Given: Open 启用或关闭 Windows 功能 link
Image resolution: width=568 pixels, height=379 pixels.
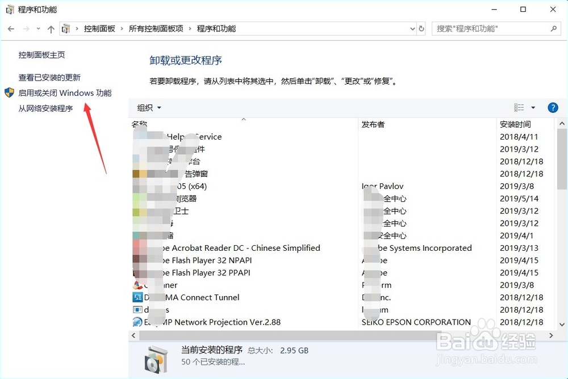Looking at the screenshot, I should [65, 93].
